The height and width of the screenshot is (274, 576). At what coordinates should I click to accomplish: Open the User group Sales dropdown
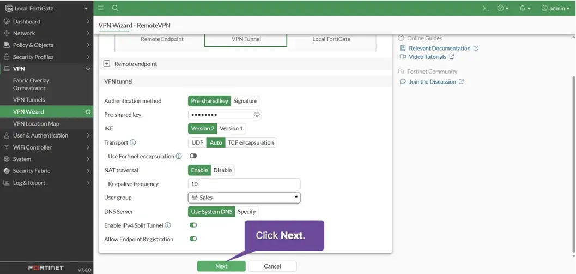click(x=244, y=198)
